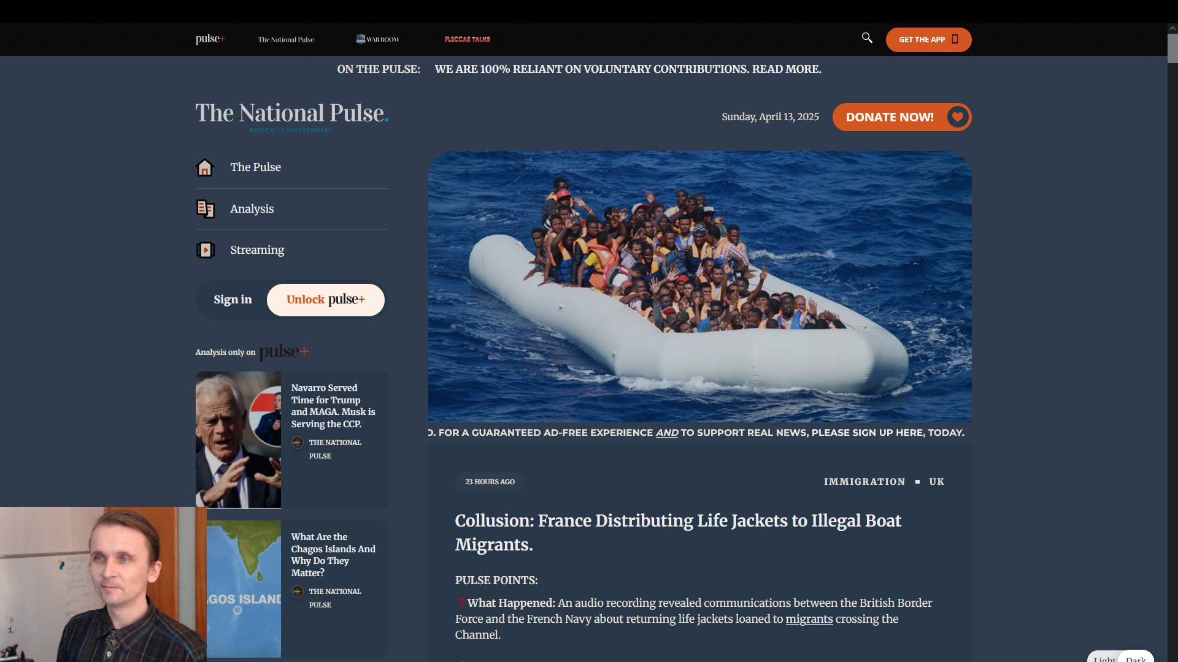Click the page scrollbar thumb
Viewport: 1178px width, 662px height.
click(1172, 48)
